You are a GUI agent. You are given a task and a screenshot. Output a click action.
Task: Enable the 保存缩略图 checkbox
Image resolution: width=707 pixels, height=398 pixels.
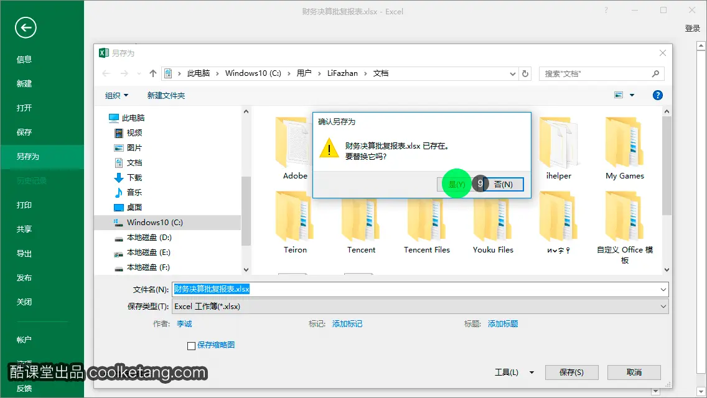(x=191, y=346)
